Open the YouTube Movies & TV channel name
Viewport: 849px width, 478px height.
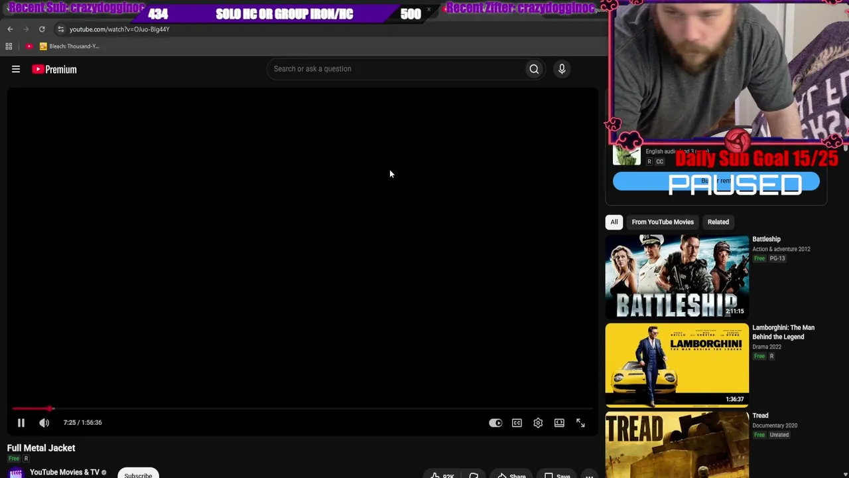(64, 473)
